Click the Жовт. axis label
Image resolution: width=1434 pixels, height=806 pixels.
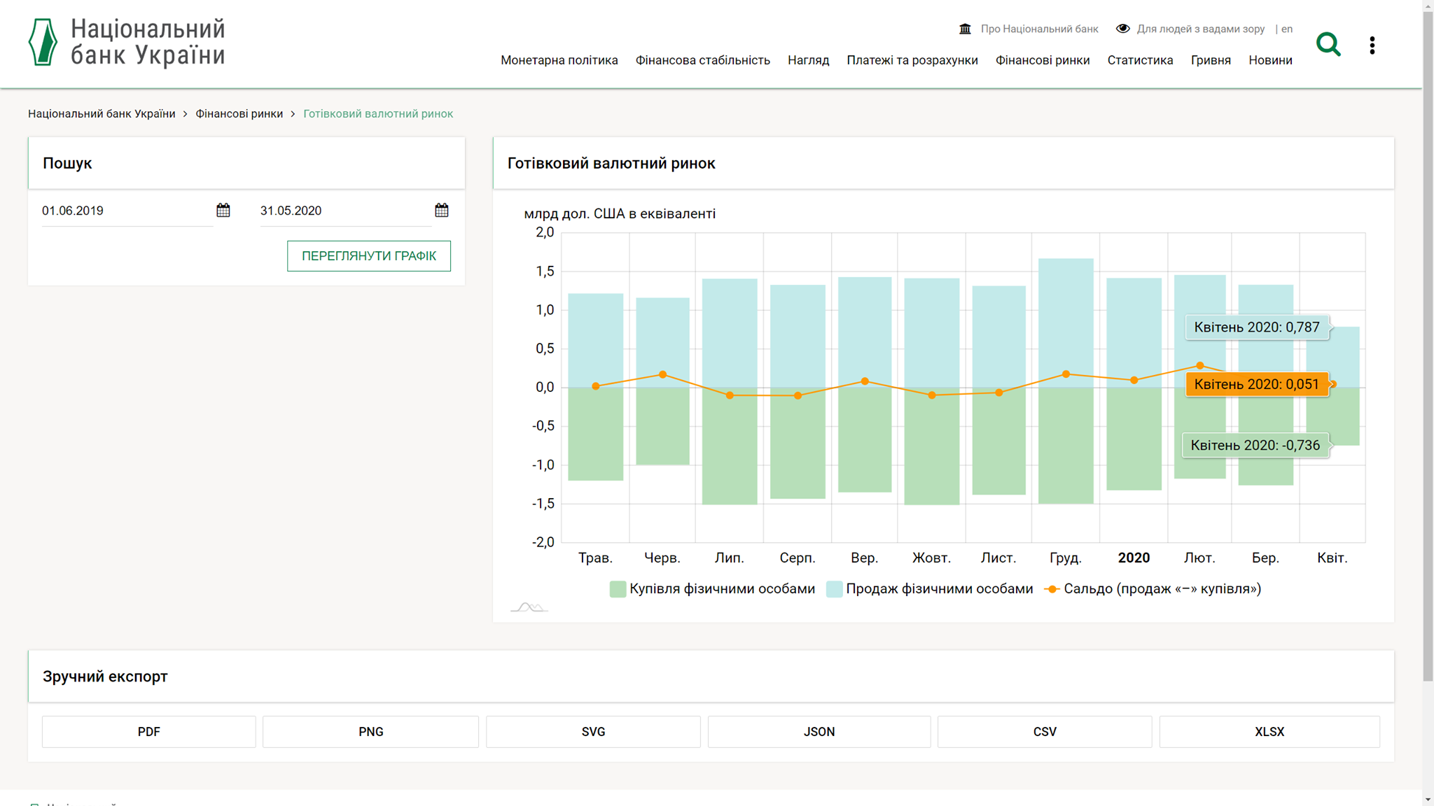pyautogui.click(x=931, y=558)
